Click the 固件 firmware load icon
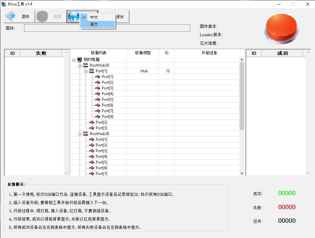 [10, 16]
